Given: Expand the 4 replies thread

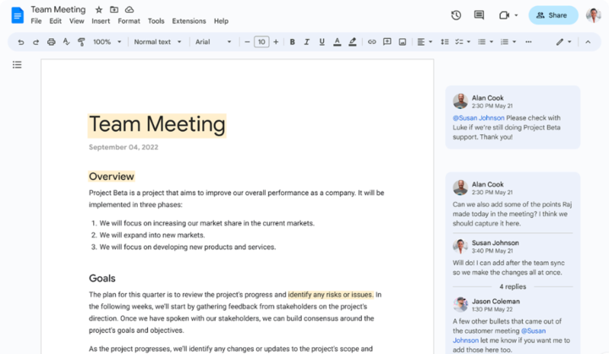Looking at the screenshot, I should [x=513, y=286].
